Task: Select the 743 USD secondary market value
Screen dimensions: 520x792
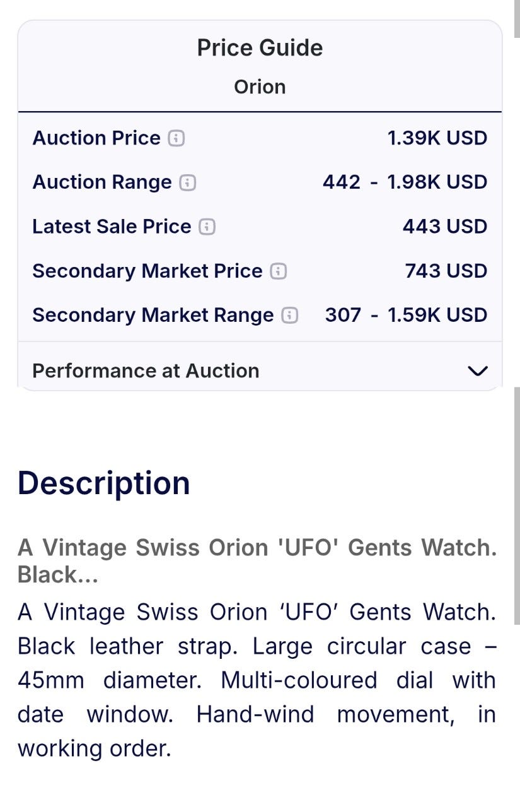Action: click(x=446, y=271)
